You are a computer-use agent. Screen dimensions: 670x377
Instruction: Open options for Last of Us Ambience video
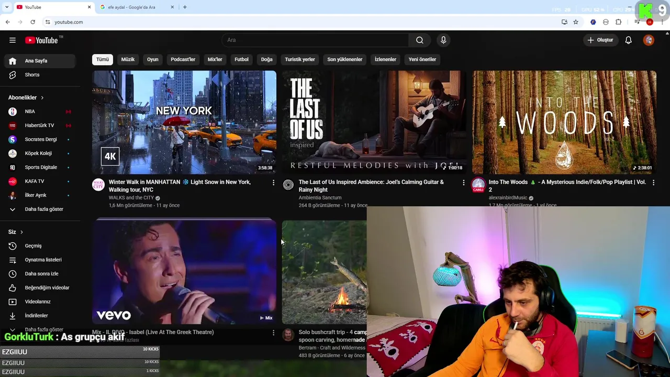pos(463,183)
